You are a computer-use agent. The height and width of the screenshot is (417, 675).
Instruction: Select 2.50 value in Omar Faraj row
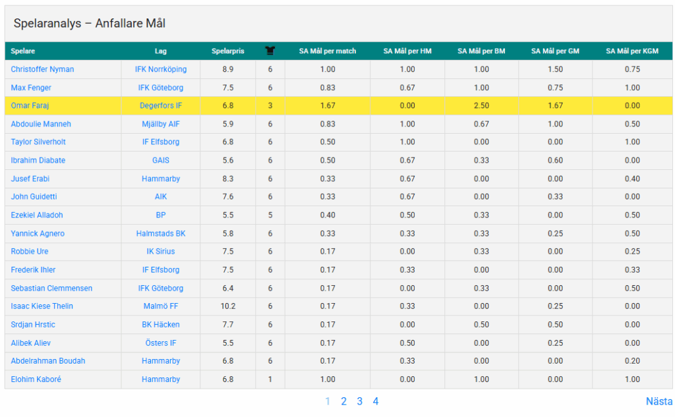tap(481, 105)
